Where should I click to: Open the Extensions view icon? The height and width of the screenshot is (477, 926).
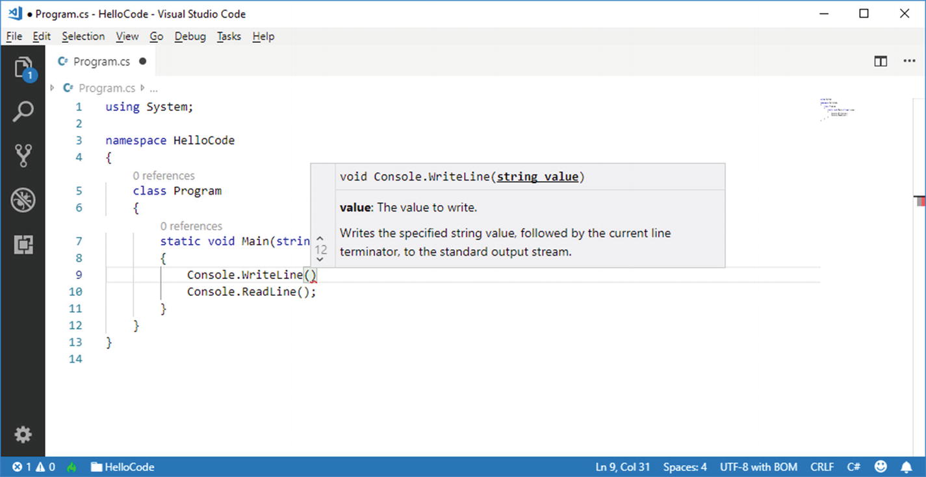click(x=23, y=245)
